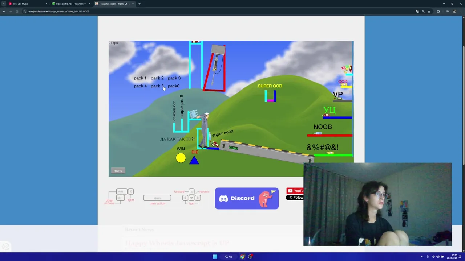Select pack 5 in the game
Viewport: 465px width, 261px height.
(x=157, y=86)
